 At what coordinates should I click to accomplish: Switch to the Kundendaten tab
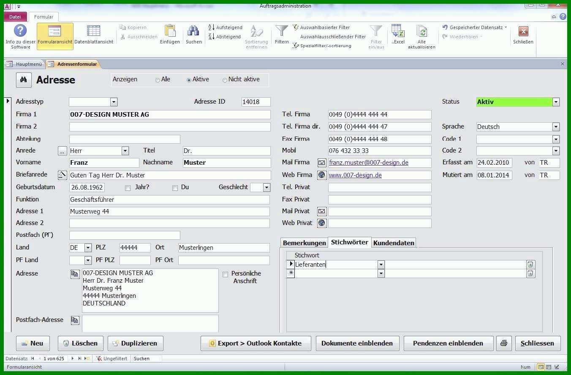394,243
